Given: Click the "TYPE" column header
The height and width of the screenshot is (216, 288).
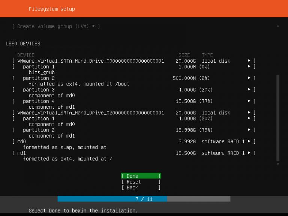Looking at the screenshot, I should [207, 55].
